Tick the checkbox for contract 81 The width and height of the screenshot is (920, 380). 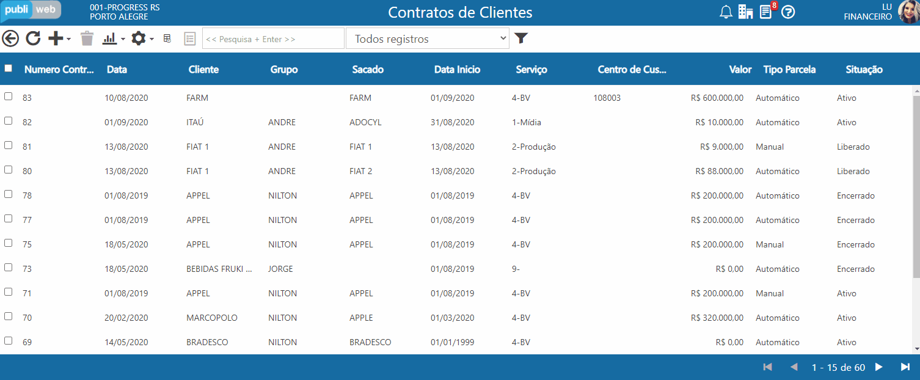tap(8, 145)
